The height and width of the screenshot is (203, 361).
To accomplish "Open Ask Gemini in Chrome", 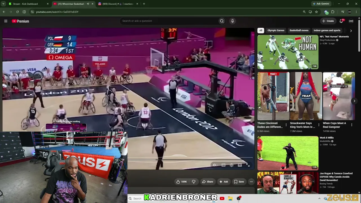I will coord(321,4).
